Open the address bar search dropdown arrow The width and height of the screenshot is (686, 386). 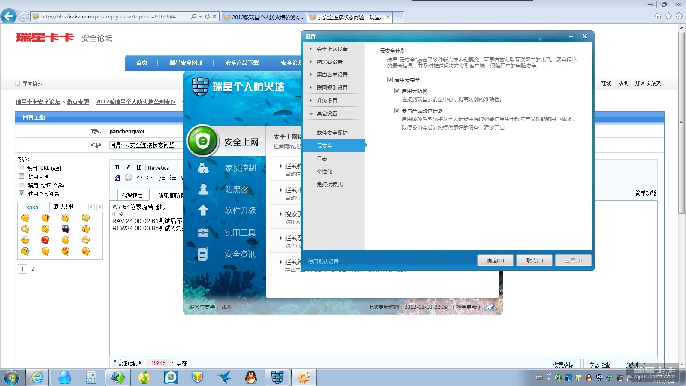click(200, 16)
